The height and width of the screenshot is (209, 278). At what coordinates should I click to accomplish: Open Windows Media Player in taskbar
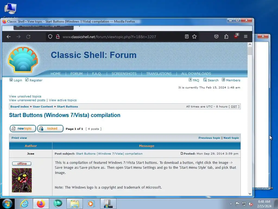coord(91,204)
